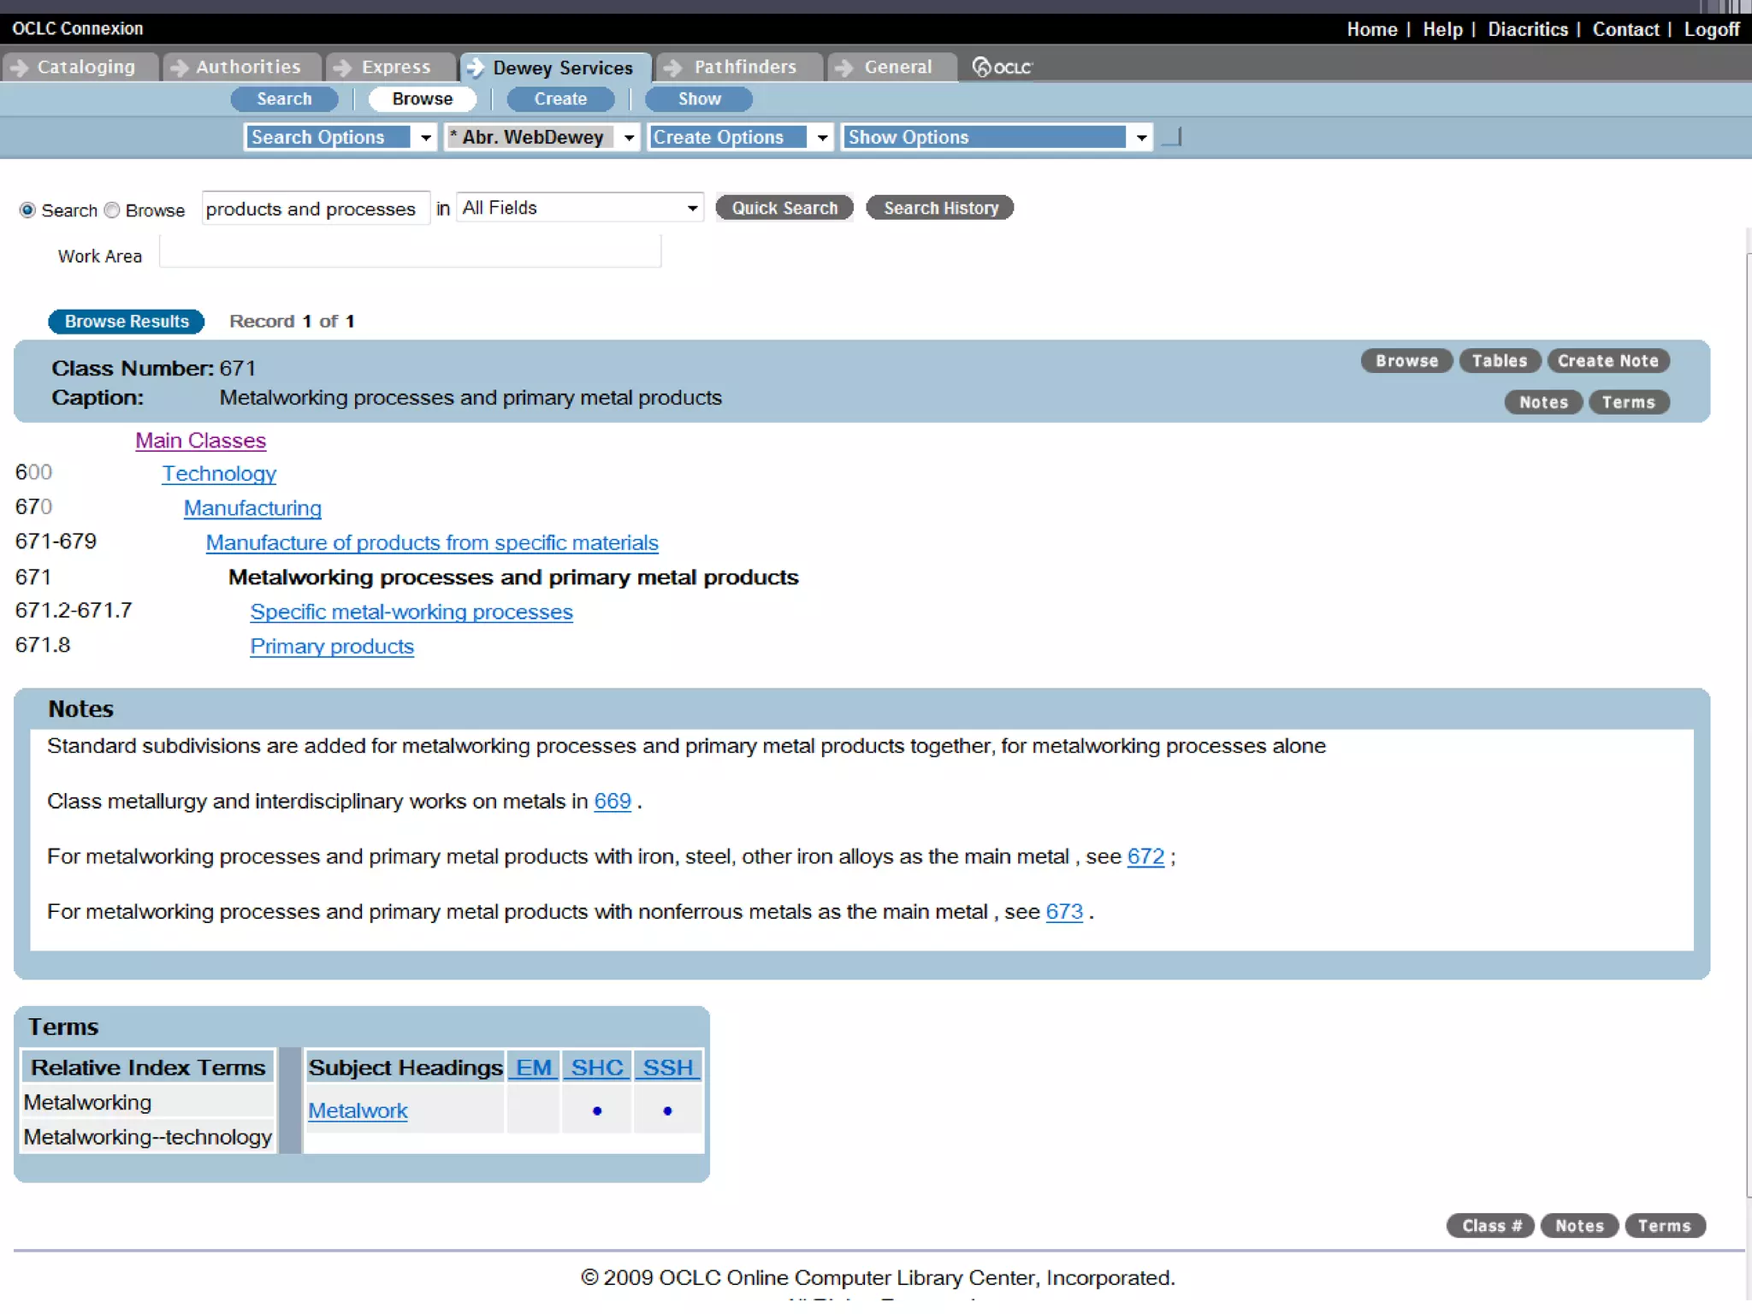Follow the Specific metal-working processes link
1752x1314 pixels.
click(x=411, y=612)
